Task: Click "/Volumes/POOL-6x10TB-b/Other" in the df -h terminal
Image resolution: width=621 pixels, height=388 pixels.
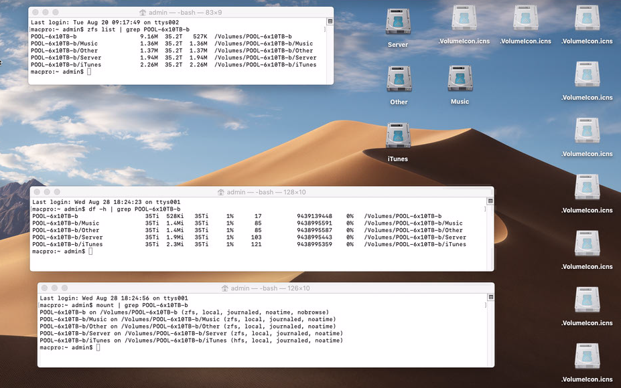Action: coord(413,231)
